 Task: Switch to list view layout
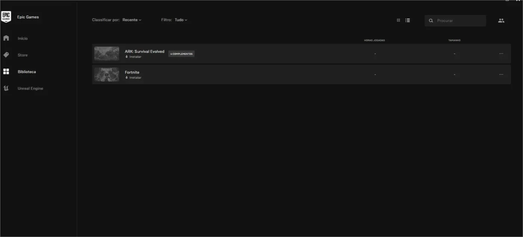click(408, 20)
